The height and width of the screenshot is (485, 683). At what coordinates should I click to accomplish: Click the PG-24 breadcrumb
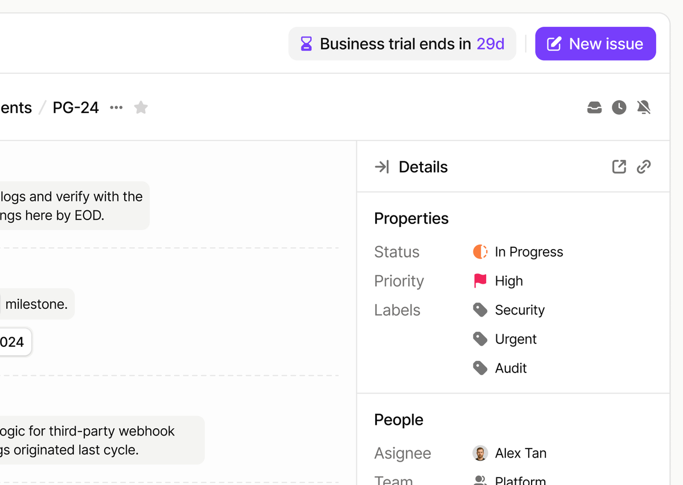(x=76, y=107)
